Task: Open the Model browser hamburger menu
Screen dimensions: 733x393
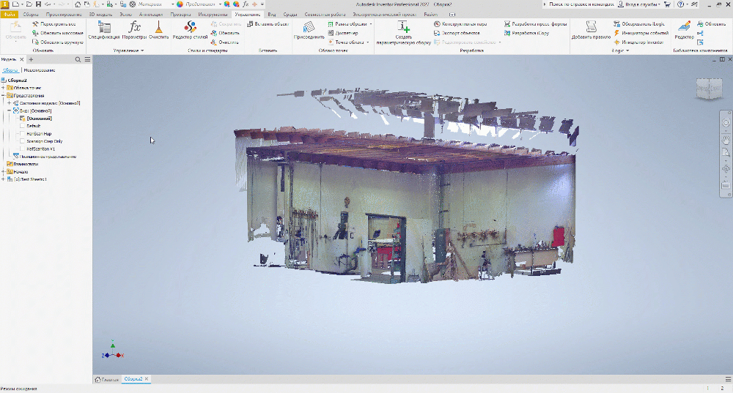Action: [87, 60]
